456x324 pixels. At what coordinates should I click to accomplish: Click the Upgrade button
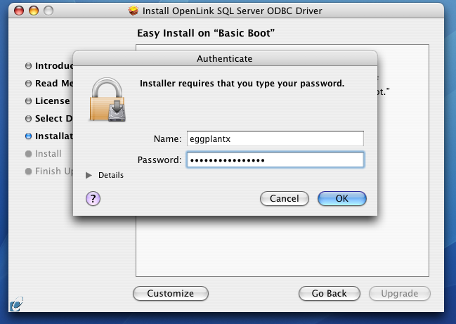[400, 294]
